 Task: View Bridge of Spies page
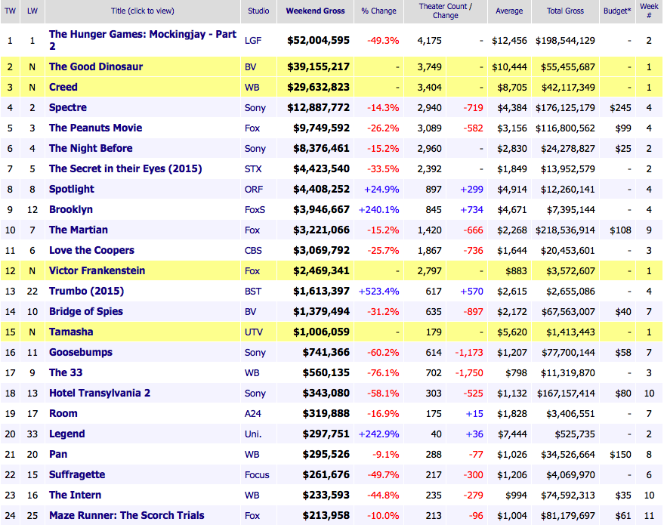point(86,312)
